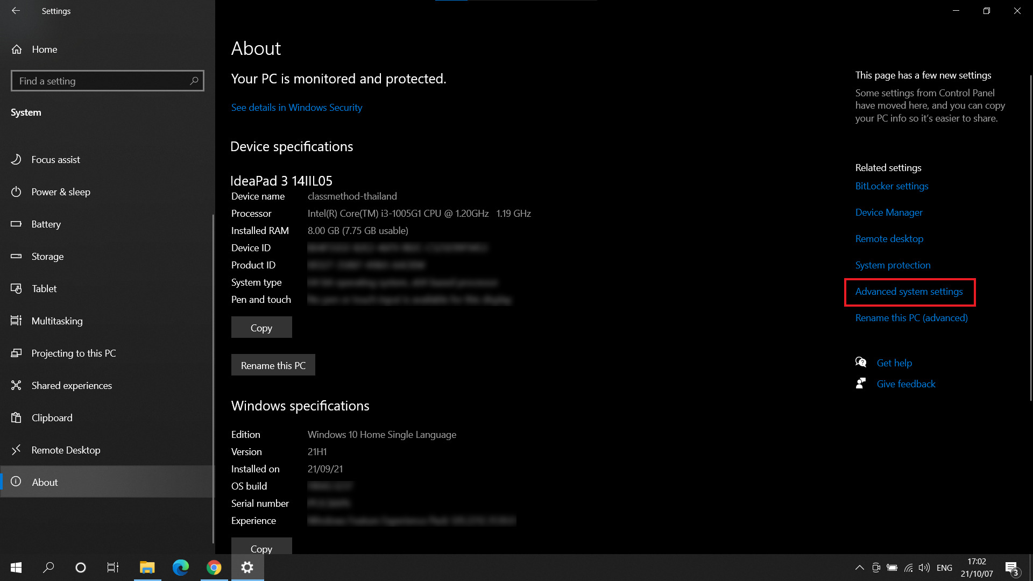The image size is (1033, 581).
Task: Click the Give feedback person icon
Action: click(x=861, y=383)
